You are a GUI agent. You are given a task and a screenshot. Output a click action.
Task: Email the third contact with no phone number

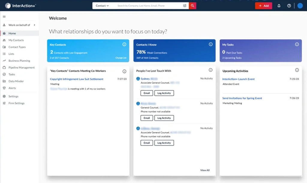[x=147, y=143]
